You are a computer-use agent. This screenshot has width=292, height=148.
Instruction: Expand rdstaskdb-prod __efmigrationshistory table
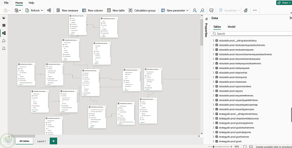coord(213,41)
